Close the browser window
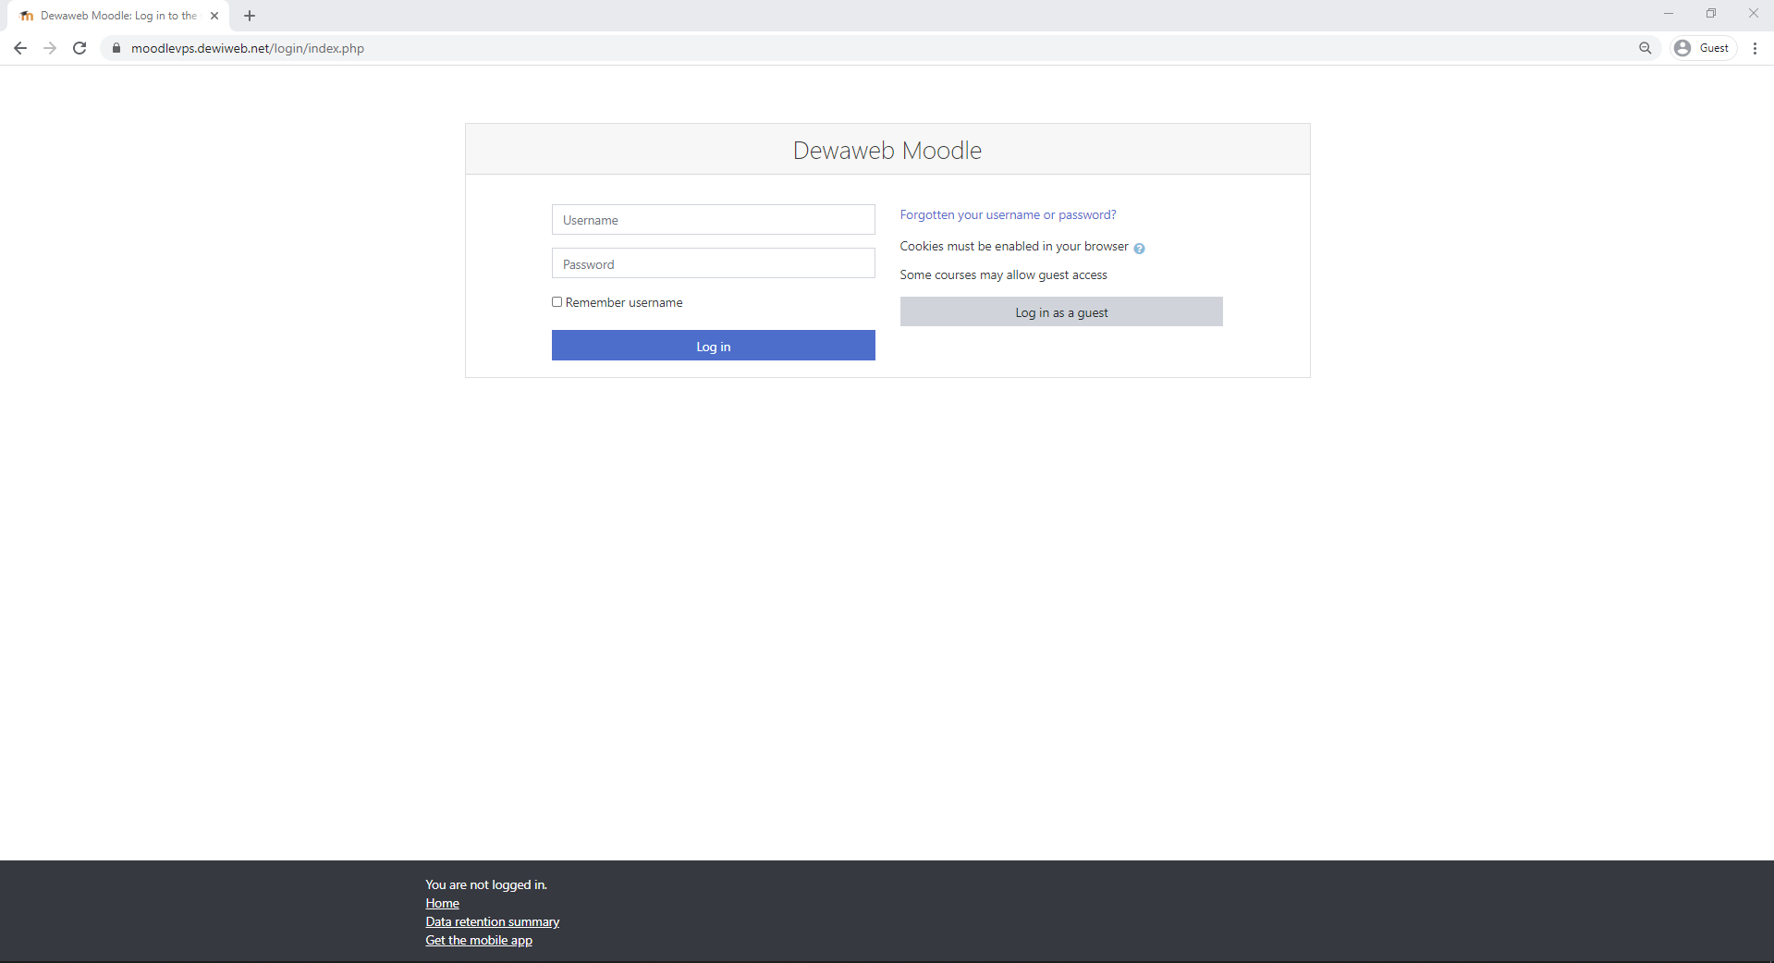 click(1753, 13)
